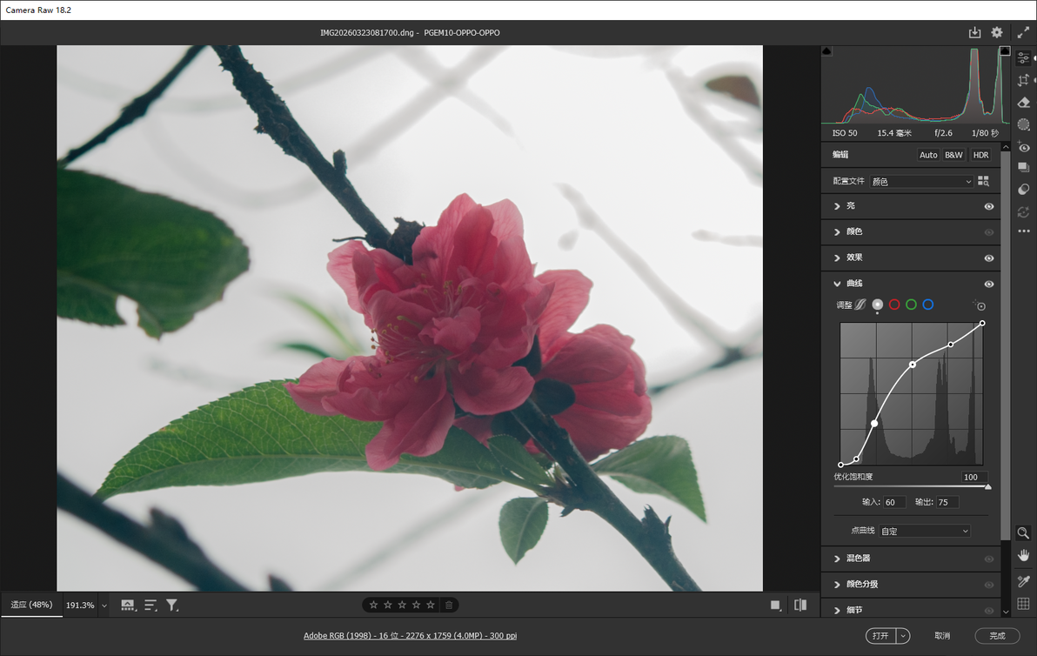The width and height of the screenshot is (1037, 656).
Task: Open the zoom level dropdown arrow
Action: point(104,605)
